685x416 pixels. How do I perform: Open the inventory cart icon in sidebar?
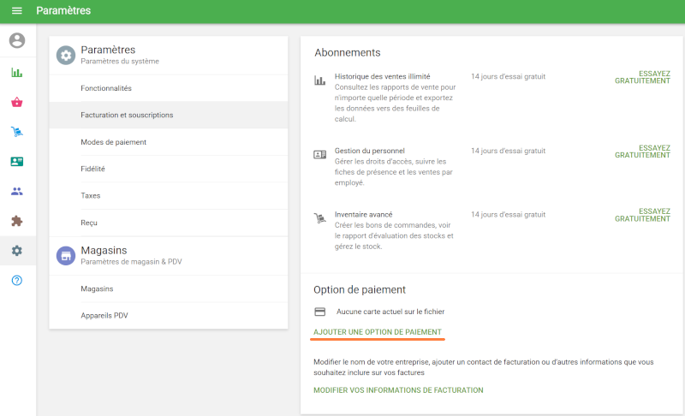click(x=17, y=132)
